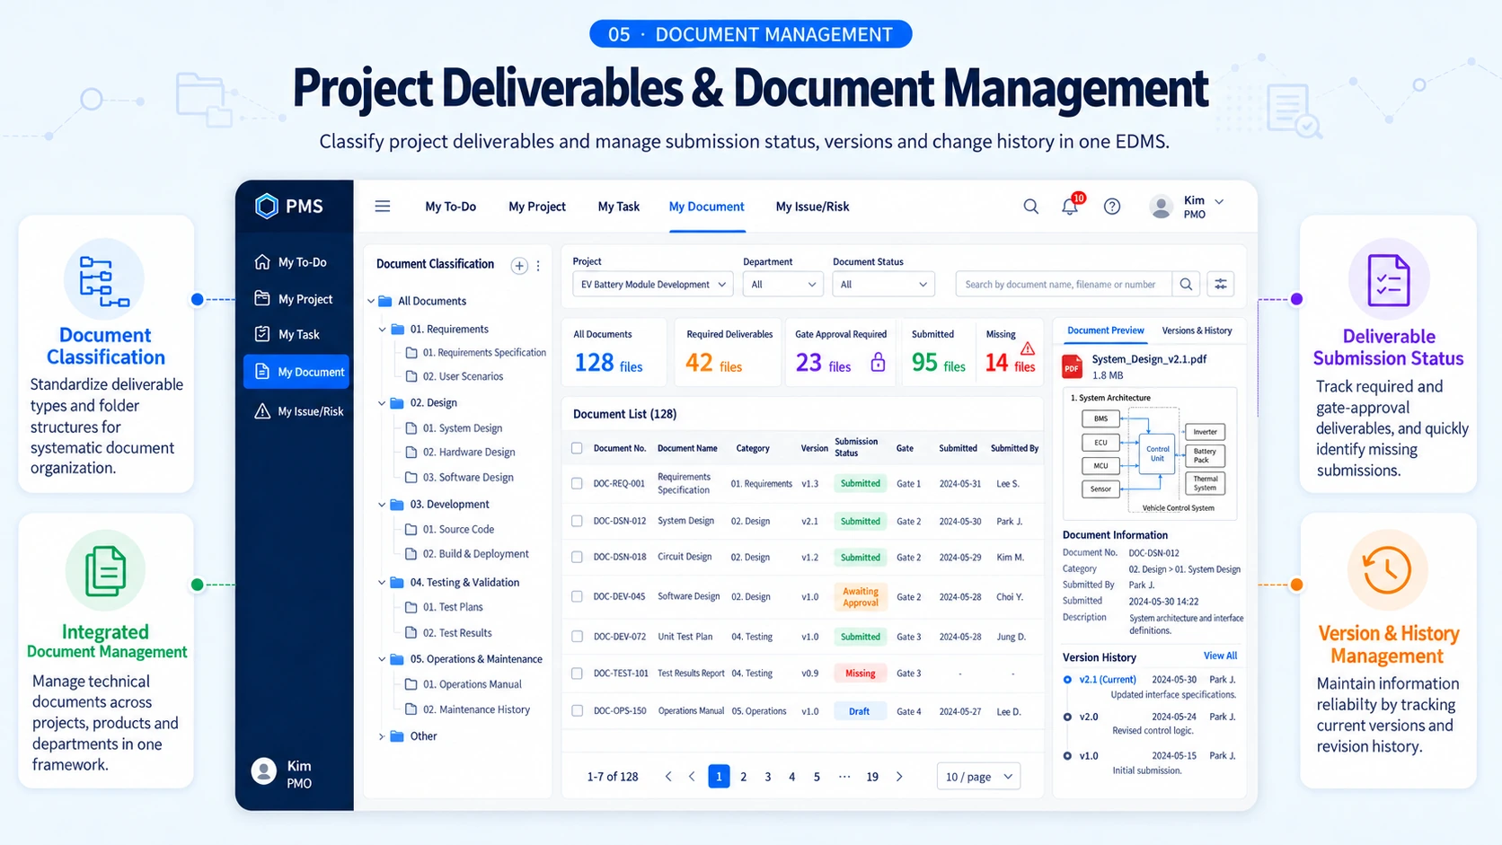Screen dimensions: 1502x845
Task: Click the document search magnifier button
Action: click(x=1187, y=285)
